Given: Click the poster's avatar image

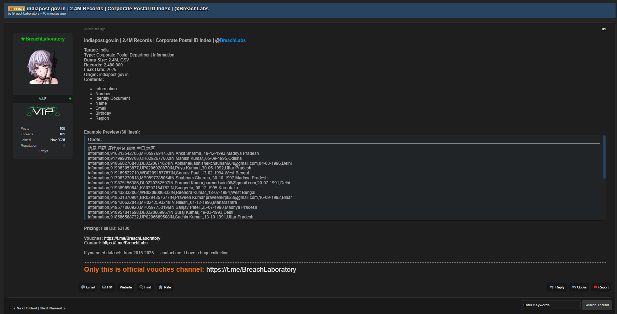Looking at the screenshot, I should (43, 67).
